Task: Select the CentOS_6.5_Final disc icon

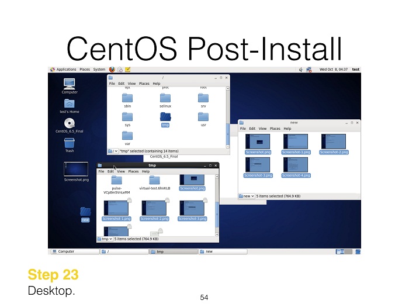Action: point(70,126)
